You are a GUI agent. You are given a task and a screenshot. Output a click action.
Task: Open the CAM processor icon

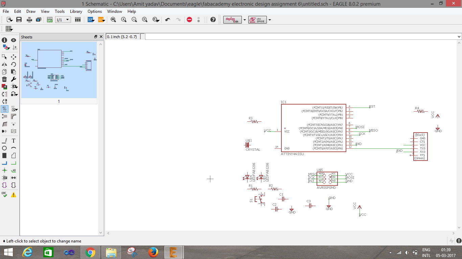(39, 20)
